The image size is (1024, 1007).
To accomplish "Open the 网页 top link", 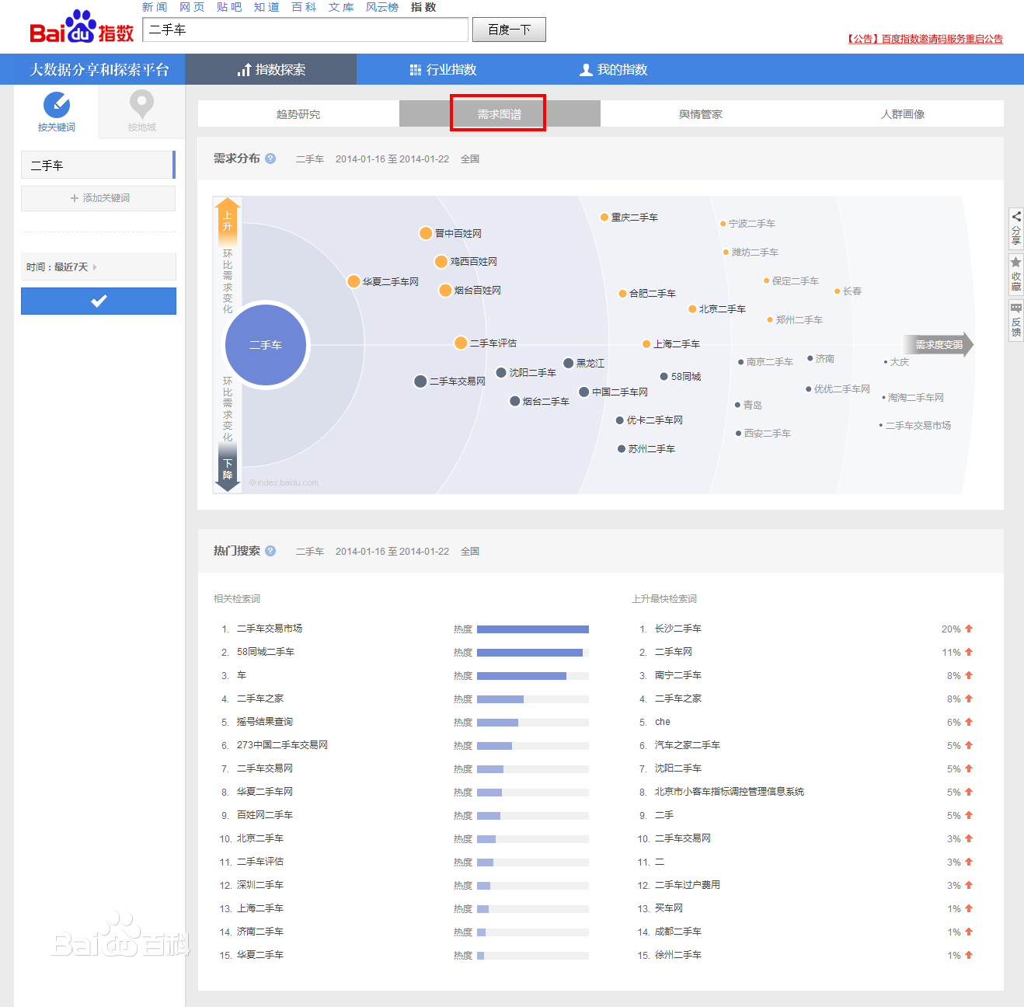I will click(192, 7).
